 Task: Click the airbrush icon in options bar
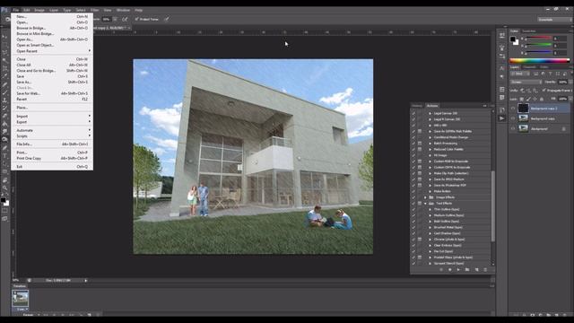coord(125,19)
